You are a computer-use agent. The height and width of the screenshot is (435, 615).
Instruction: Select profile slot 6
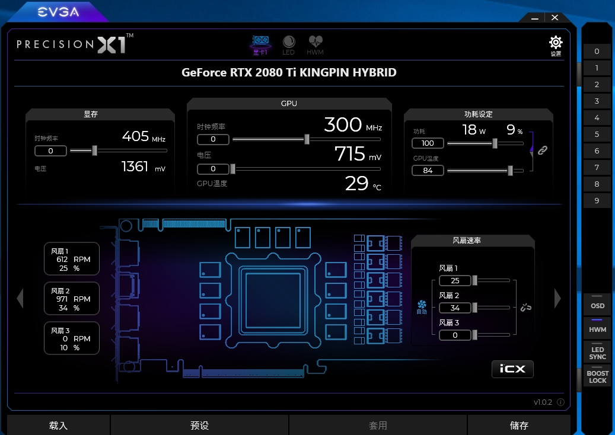coord(597,151)
